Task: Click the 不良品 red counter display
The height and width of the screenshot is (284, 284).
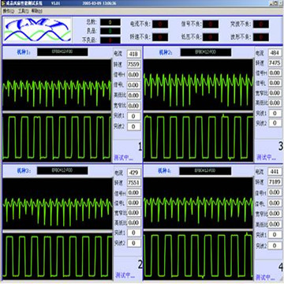Action: pos(110,40)
